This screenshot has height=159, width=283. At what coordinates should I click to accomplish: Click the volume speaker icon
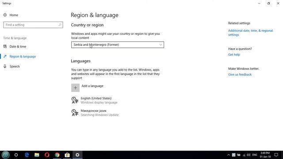249,155
